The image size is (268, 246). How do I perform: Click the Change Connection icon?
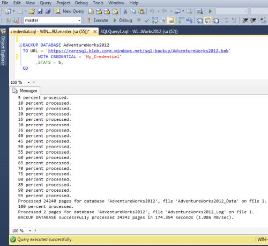(16, 20)
